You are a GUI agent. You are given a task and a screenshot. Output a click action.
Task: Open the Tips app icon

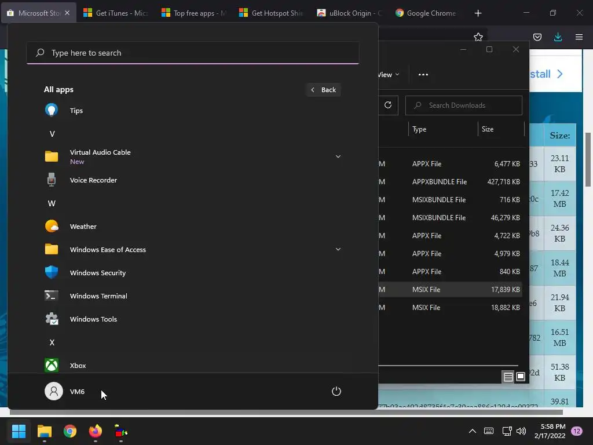(x=52, y=111)
